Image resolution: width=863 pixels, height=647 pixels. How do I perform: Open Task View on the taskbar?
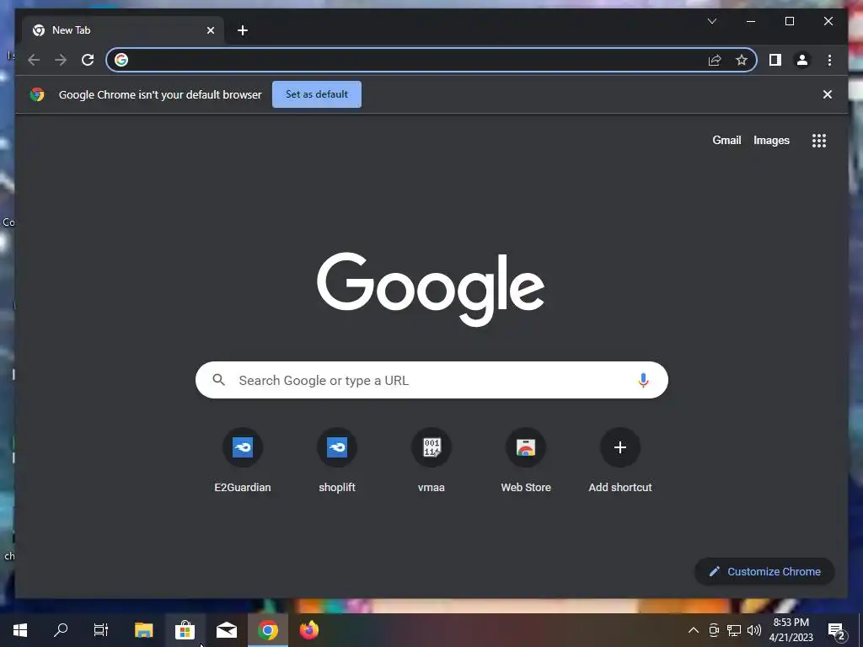click(x=101, y=630)
